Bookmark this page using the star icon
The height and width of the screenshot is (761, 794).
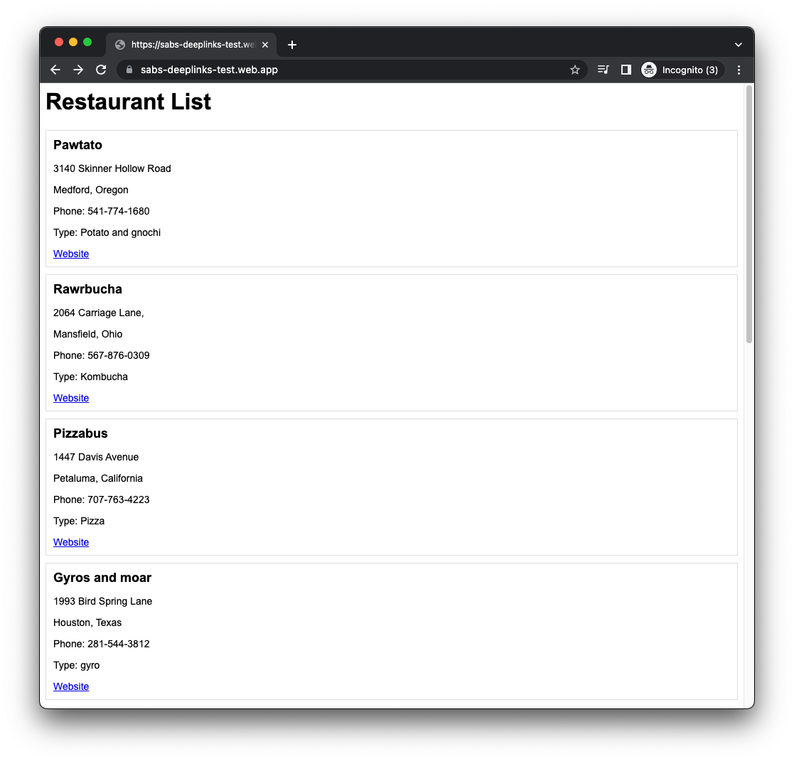[574, 70]
